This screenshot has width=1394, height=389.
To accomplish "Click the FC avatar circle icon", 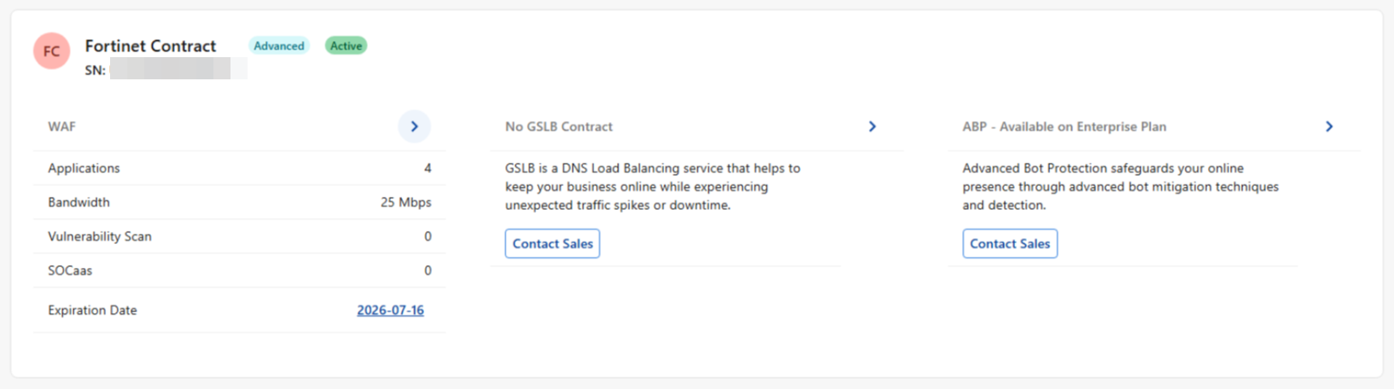I will (x=51, y=51).
